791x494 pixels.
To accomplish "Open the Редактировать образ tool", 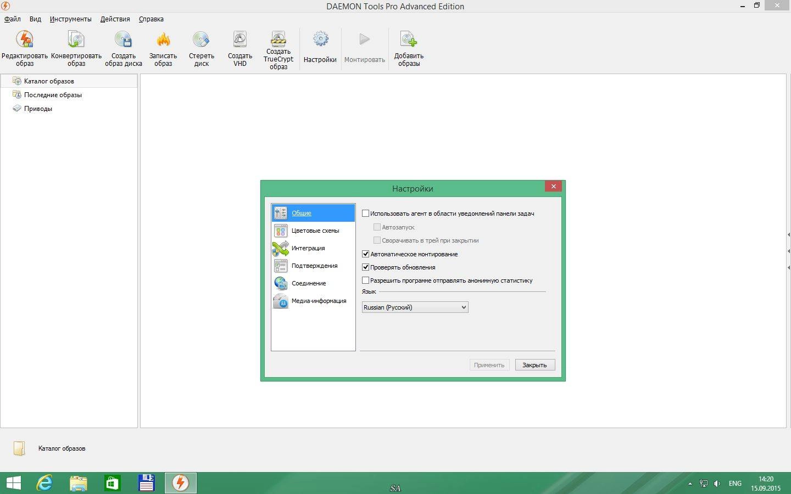I will tap(25, 48).
